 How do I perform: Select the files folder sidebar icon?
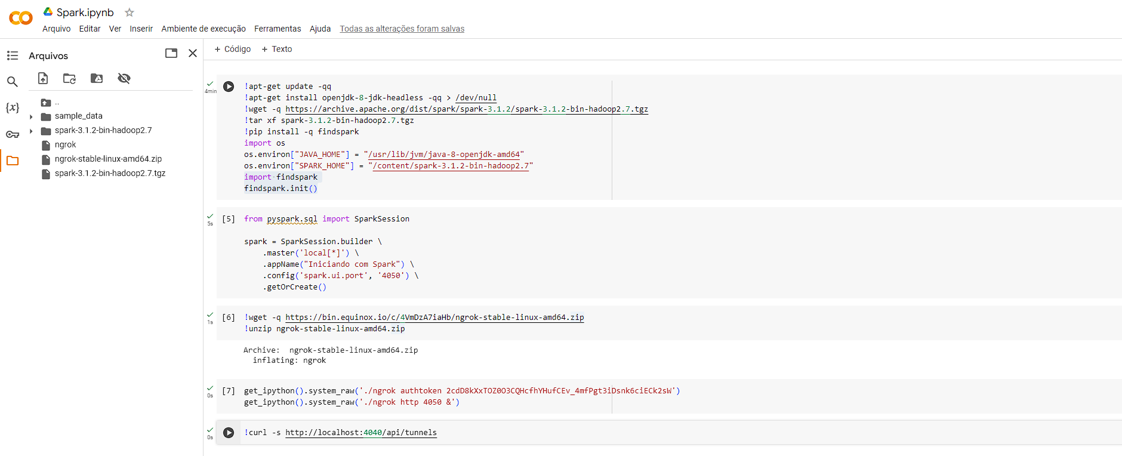13,161
